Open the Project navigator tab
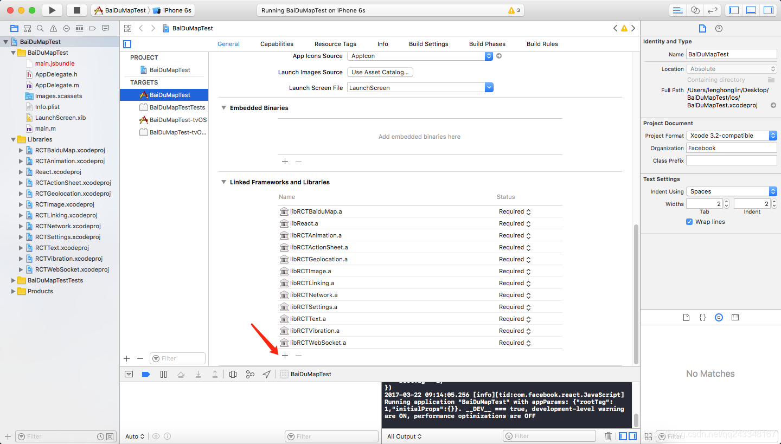The width and height of the screenshot is (781, 444). (14, 28)
